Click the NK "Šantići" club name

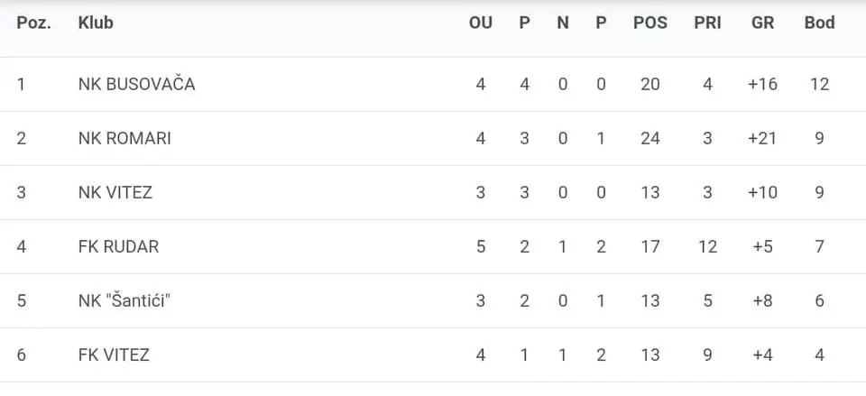point(124,300)
